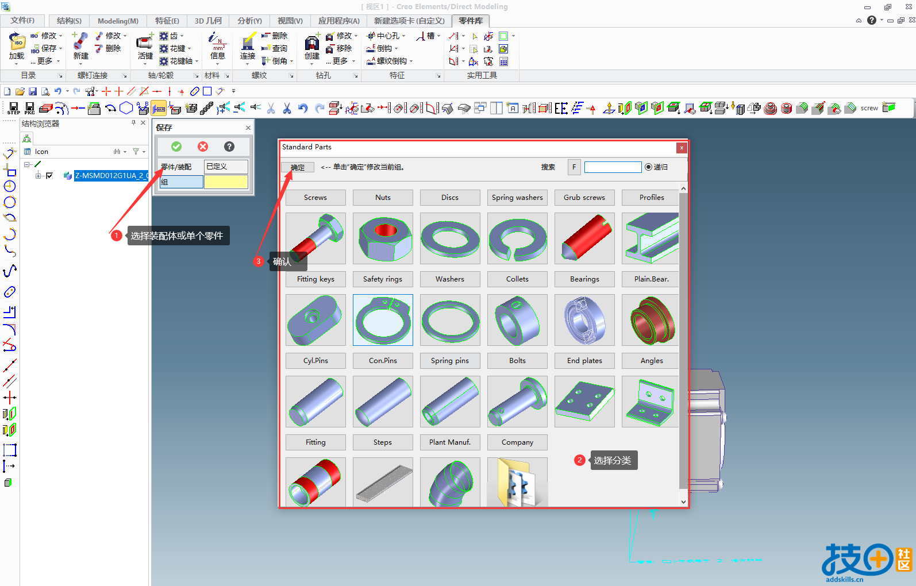Click the Spring washers category button
The height and width of the screenshot is (586, 916).
tap(517, 198)
